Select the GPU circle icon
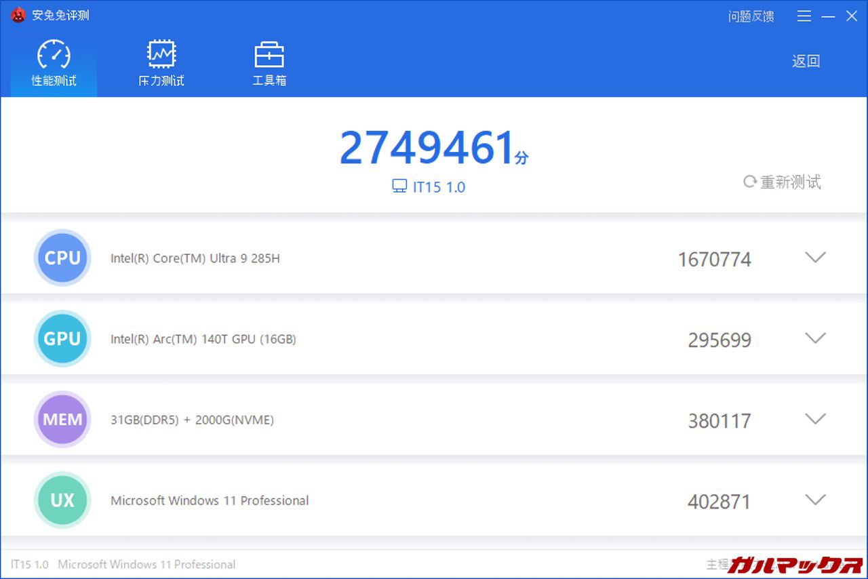This screenshot has width=868, height=579. pos(62,338)
